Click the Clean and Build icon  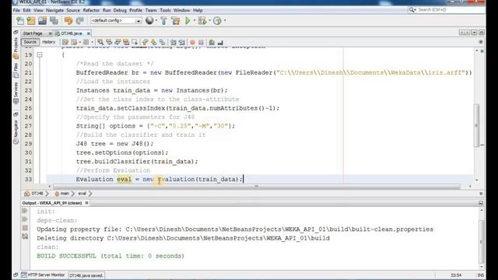point(175,21)
